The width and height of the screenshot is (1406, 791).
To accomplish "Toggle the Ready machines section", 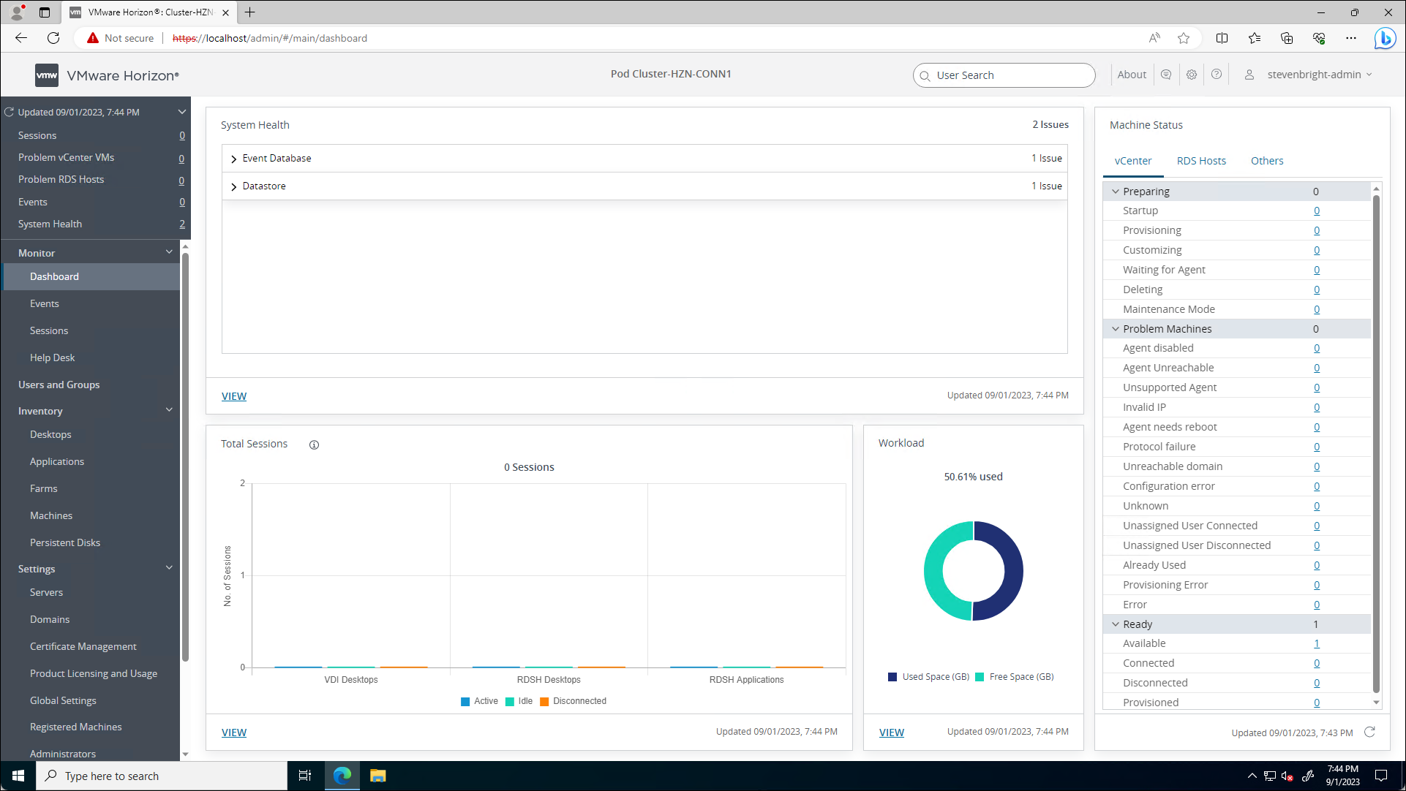I will [x=1116, y=623].
